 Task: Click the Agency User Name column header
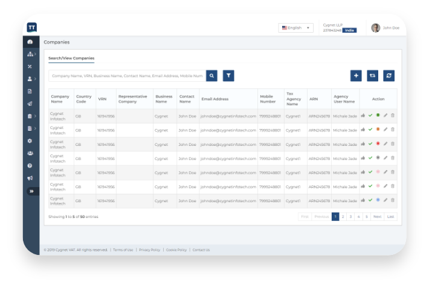tap(344, 99)
